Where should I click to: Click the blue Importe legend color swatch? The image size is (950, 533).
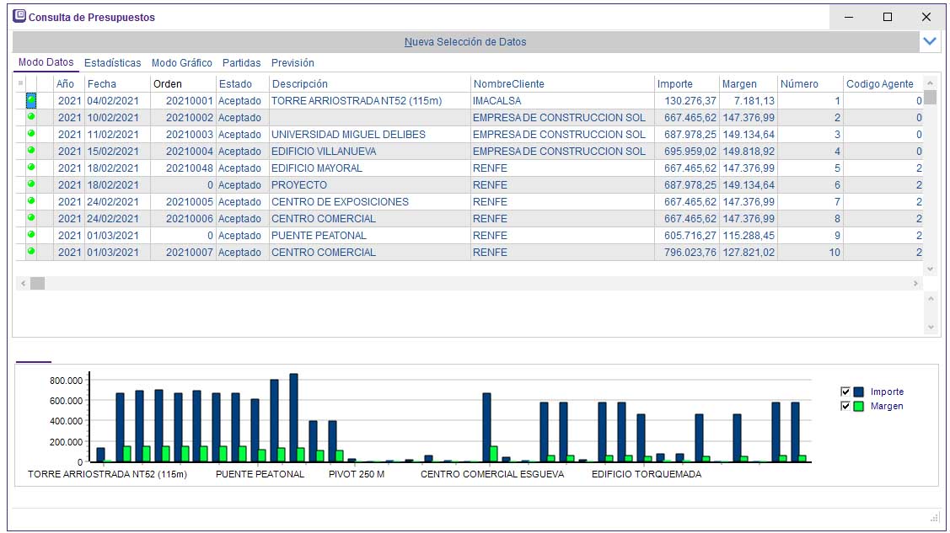coord(859,392)
